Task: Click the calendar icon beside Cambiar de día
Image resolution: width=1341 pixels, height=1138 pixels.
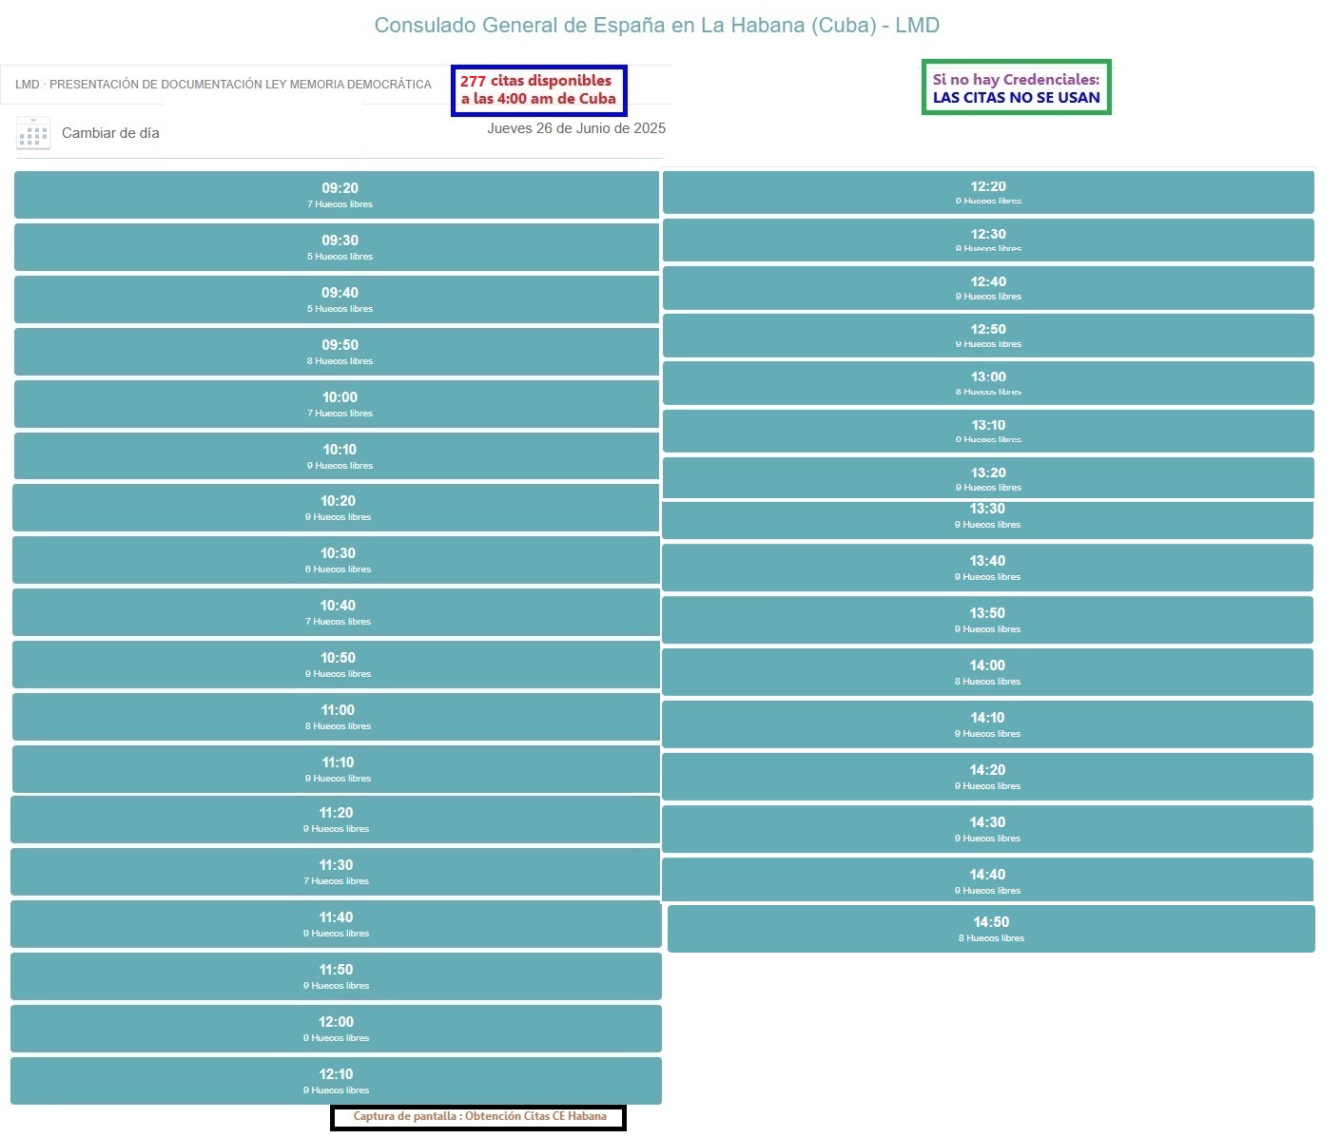Action: (33, 133)
